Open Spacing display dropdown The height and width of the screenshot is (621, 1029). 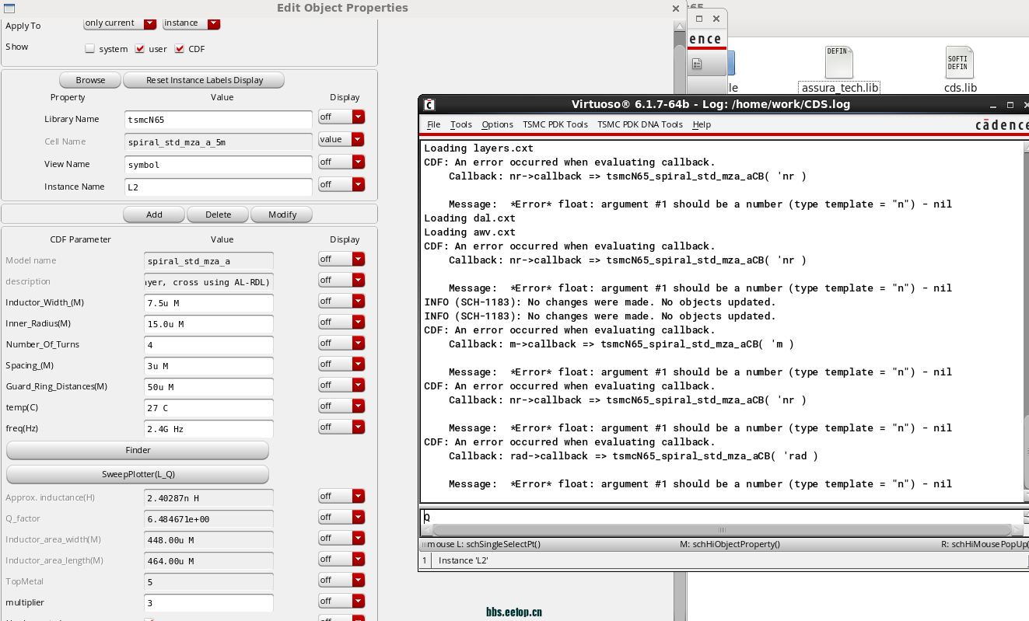point(341,364)
